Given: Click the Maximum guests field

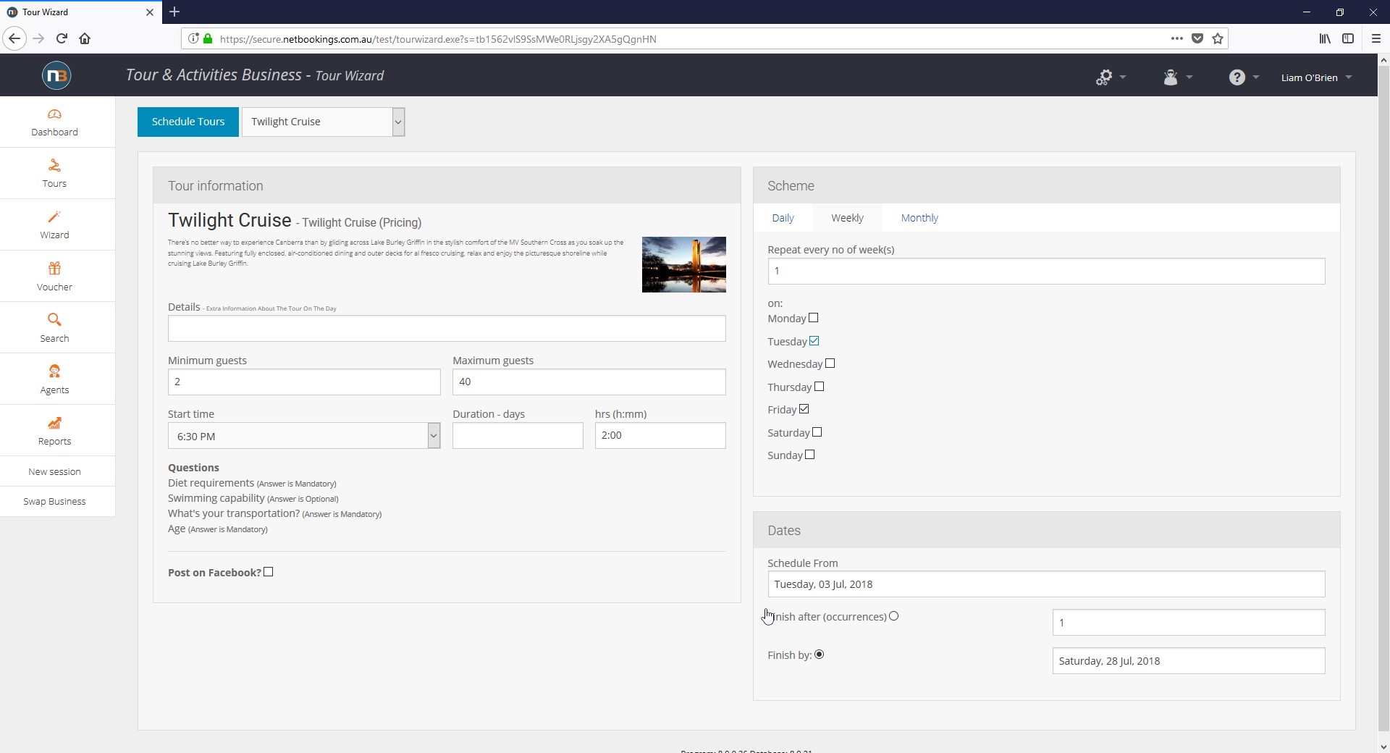Looking at the screenshot, I should pyautogui.click(x=589, y=382).
